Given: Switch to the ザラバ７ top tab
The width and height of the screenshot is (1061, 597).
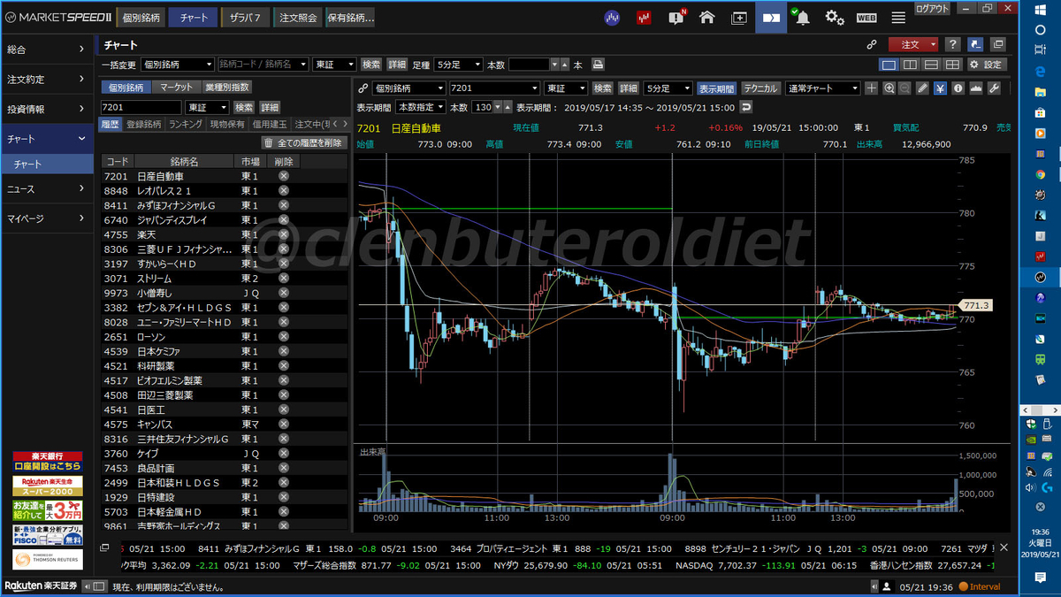Looking at the screenshot, I should pos(245,17).
